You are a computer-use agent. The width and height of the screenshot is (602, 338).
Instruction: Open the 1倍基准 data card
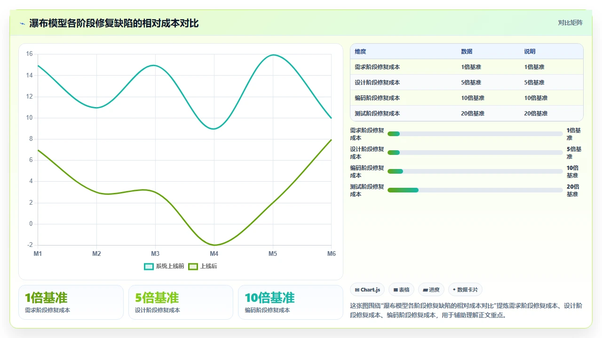pos(71,302)
